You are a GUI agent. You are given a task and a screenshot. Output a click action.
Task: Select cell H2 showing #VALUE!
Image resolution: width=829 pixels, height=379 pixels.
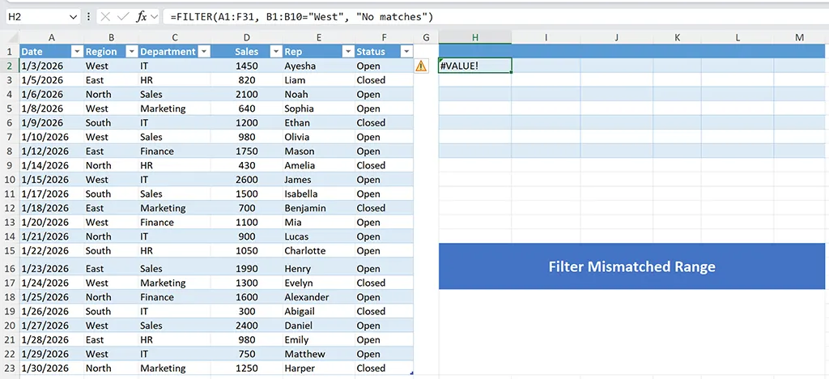pos(474,66)
